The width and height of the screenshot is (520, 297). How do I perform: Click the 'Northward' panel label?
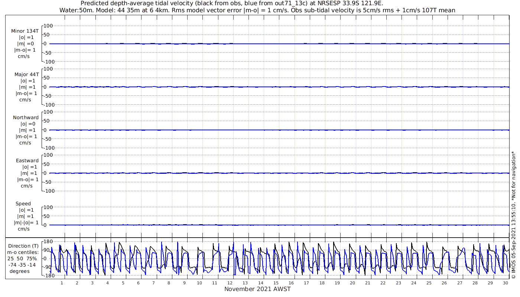point(26,117)
